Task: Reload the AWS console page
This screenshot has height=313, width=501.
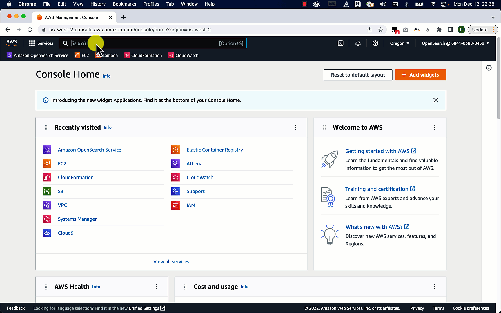Action: coord(30,30)
